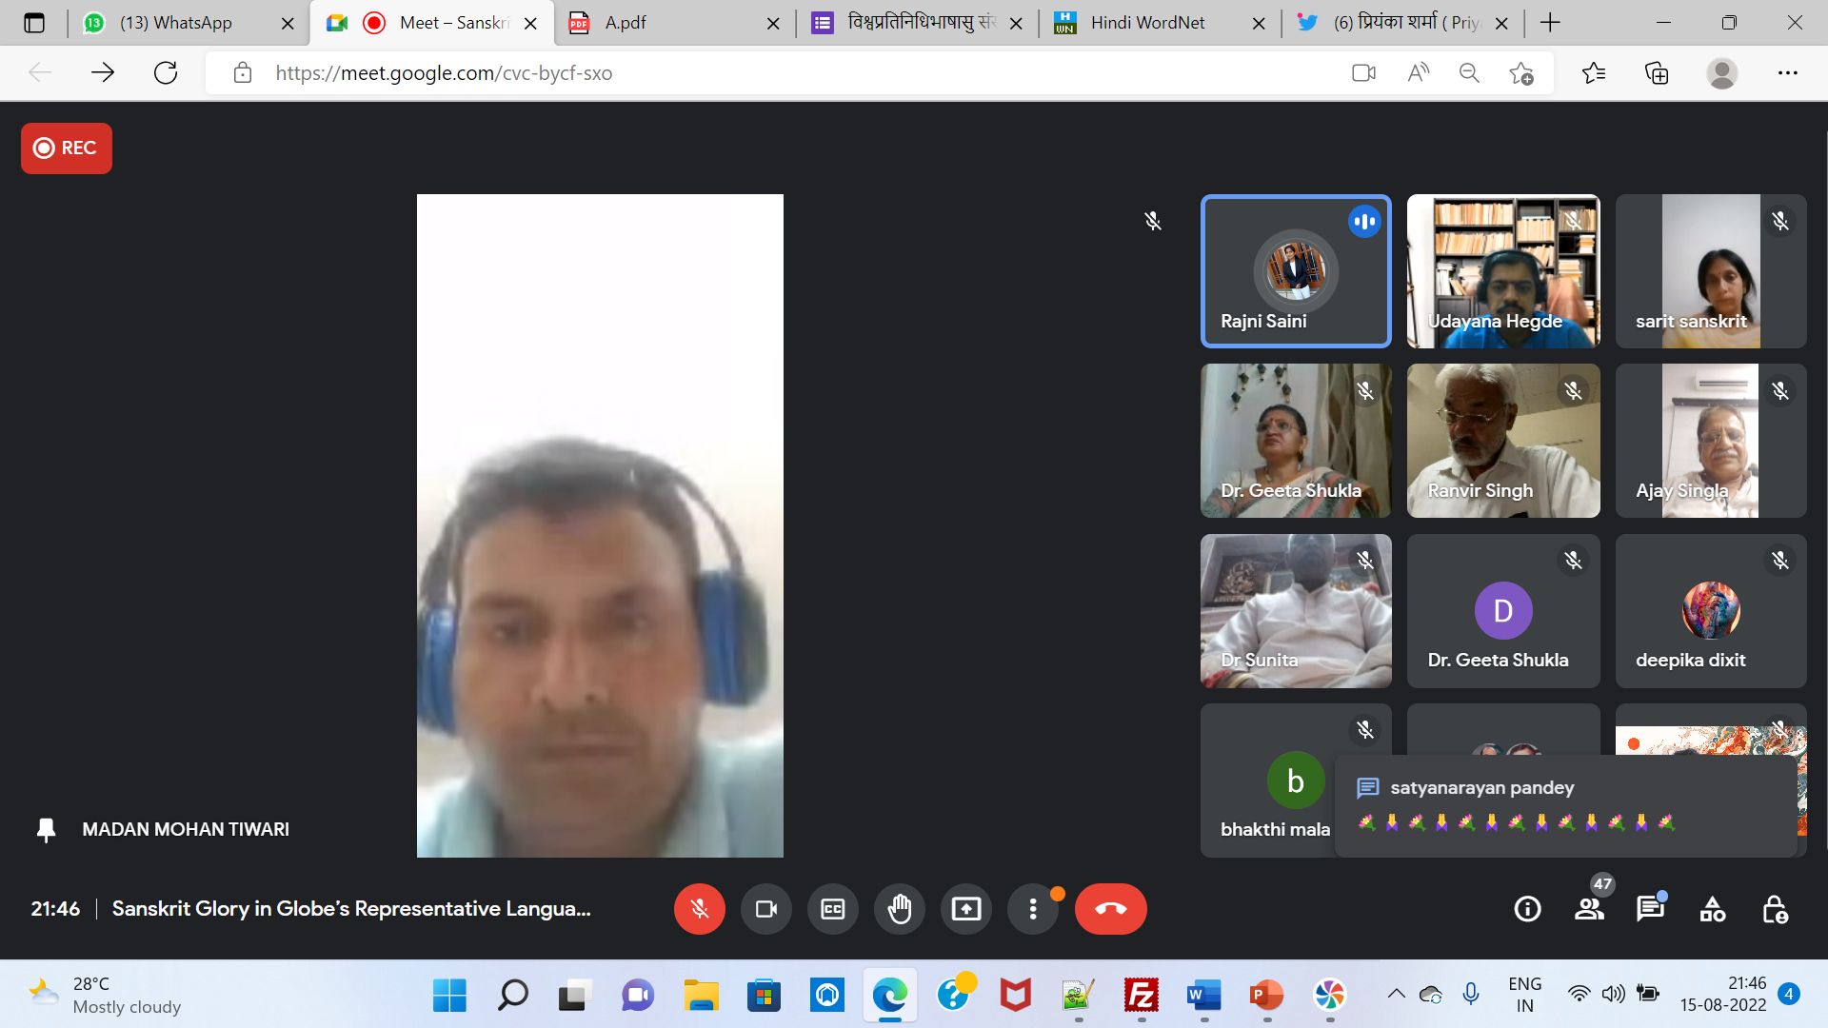Show everyone participants panel
Screen dimensions: 1828x1028
coord(1588,909)
